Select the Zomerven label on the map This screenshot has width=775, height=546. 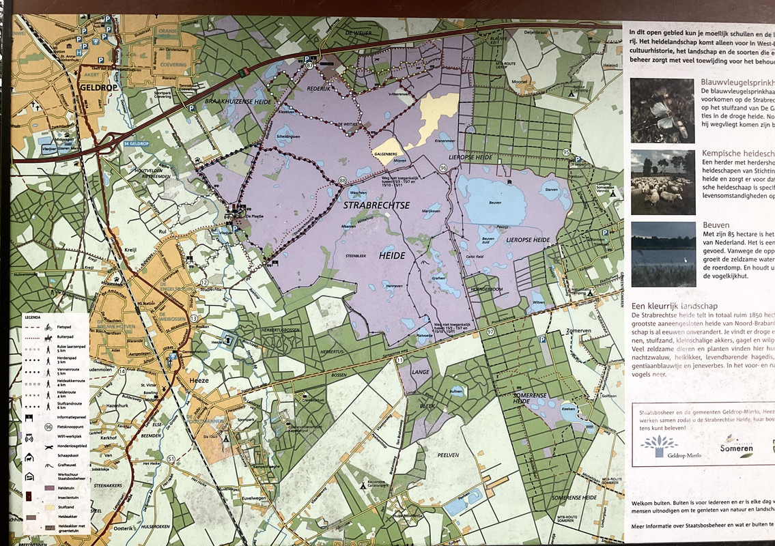tap(579, 330)
